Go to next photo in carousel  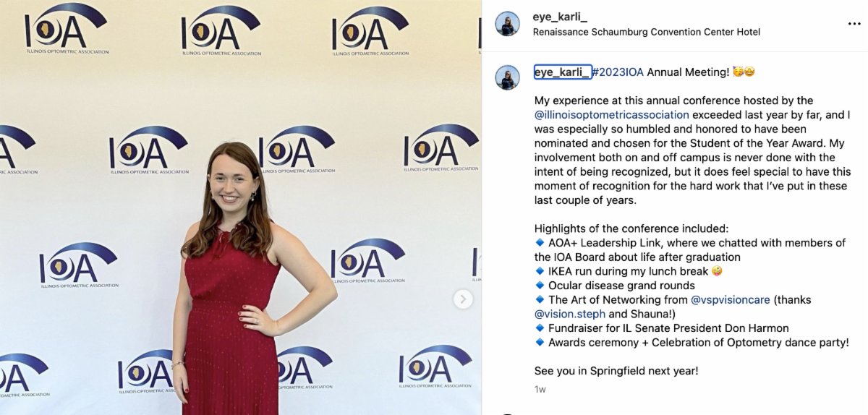click(463, 299)
